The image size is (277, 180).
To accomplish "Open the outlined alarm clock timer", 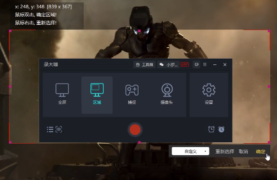I will [x=211, y=129].
